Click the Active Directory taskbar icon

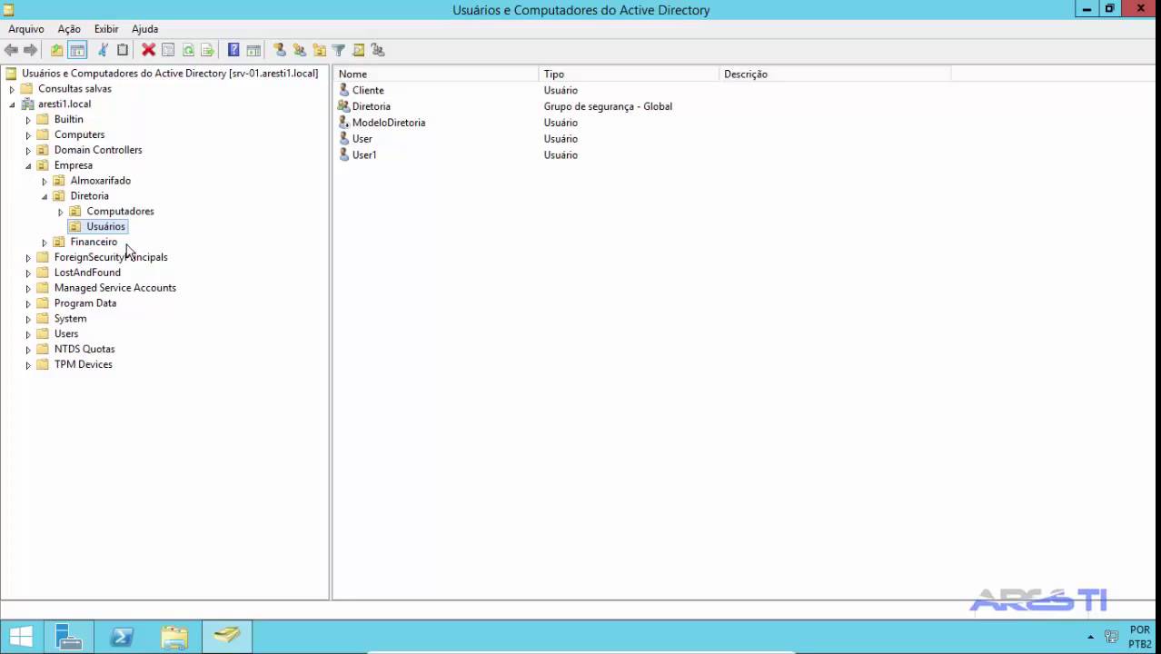tap(227, 637)
